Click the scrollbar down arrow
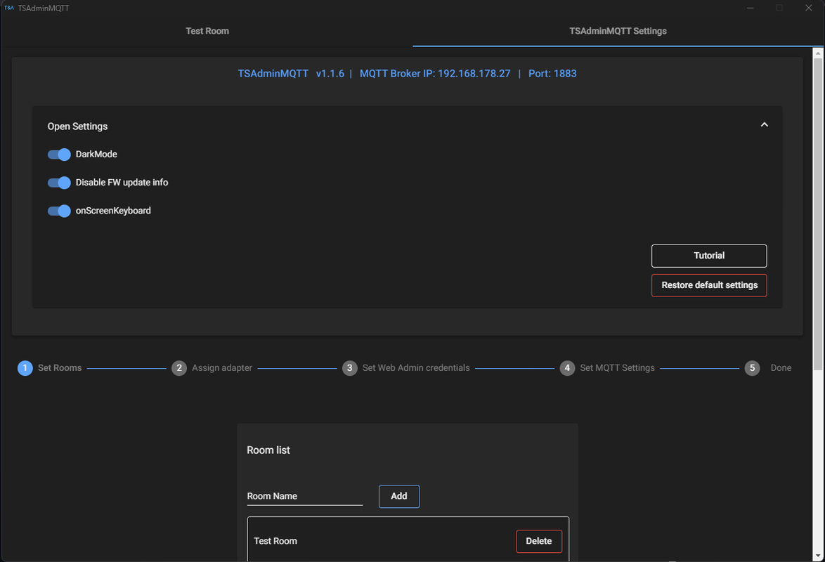825x562 pixels. 817,556
